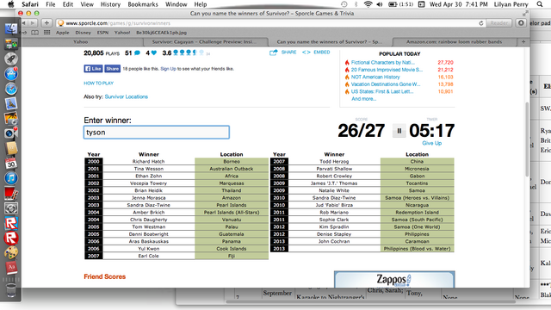This screenshot has width=551, height=310.
Task: Click the Wi-Fi status icon
Action: (x=368, y=4)
